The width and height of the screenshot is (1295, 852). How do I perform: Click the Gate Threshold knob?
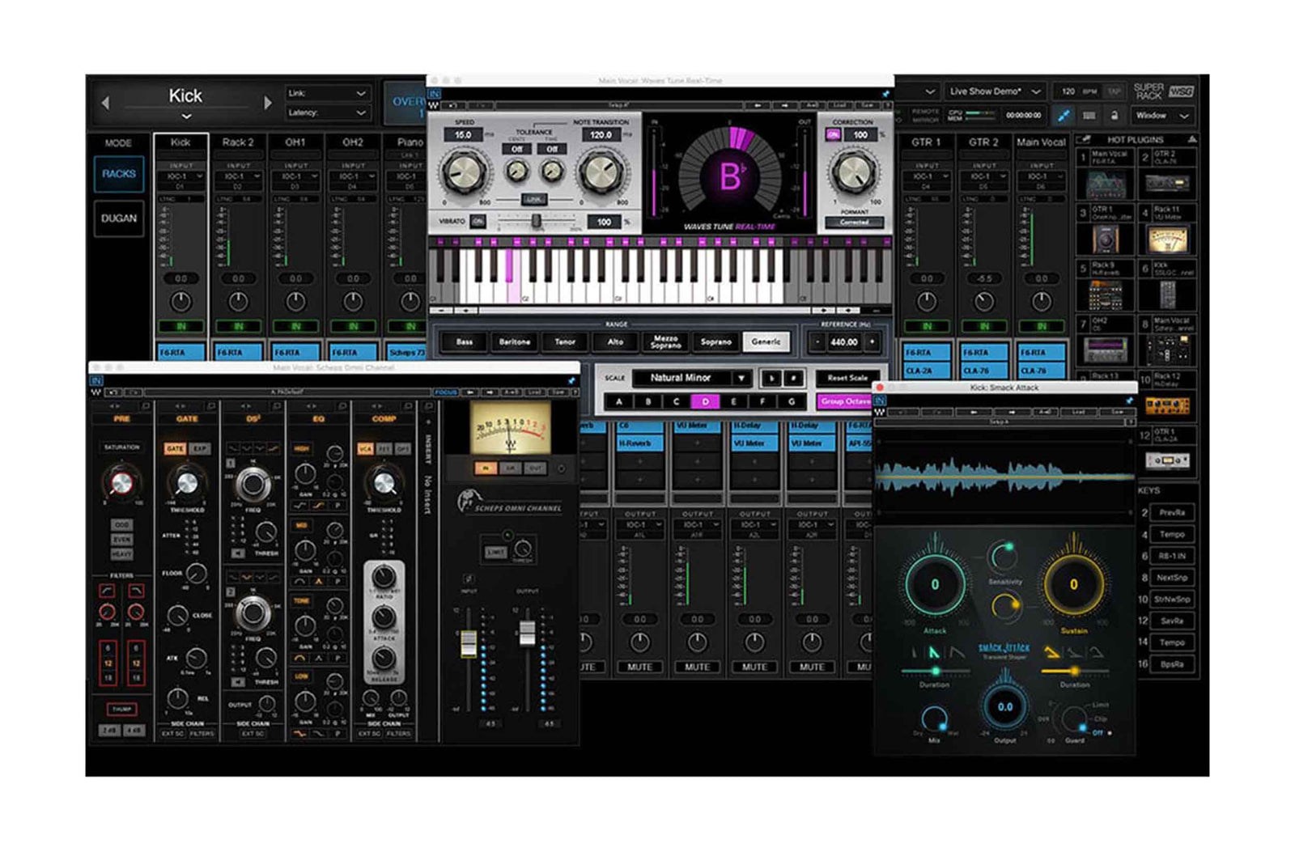tap(186, 483)
